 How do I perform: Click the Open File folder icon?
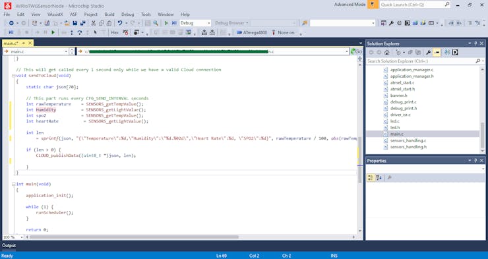[67, 23]
